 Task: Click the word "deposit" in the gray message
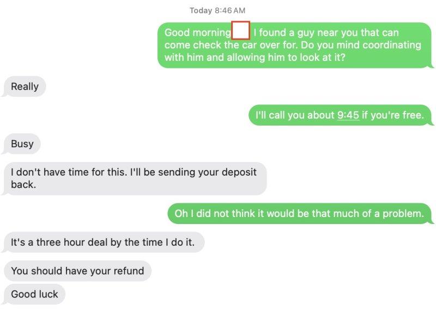238,172
